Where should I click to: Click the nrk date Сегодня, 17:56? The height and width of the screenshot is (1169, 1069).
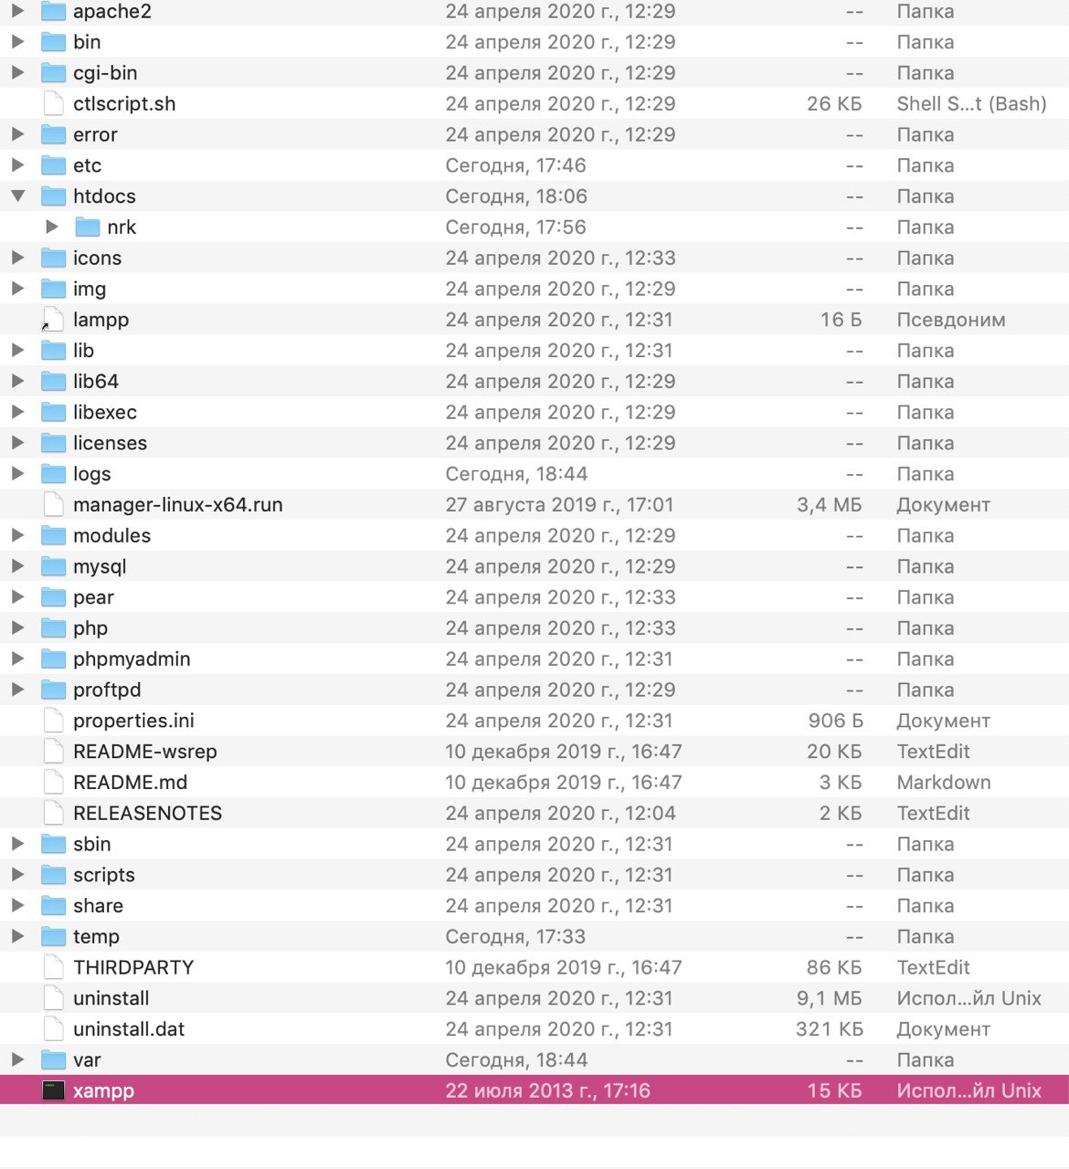(x=516, y=226)
